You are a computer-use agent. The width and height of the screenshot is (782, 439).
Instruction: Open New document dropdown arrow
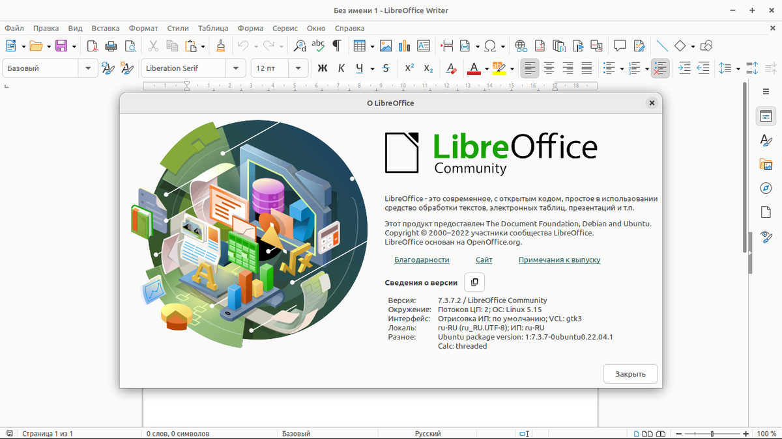(24, 46)
